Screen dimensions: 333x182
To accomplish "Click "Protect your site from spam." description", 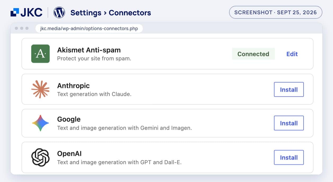I will pos(94,58).
